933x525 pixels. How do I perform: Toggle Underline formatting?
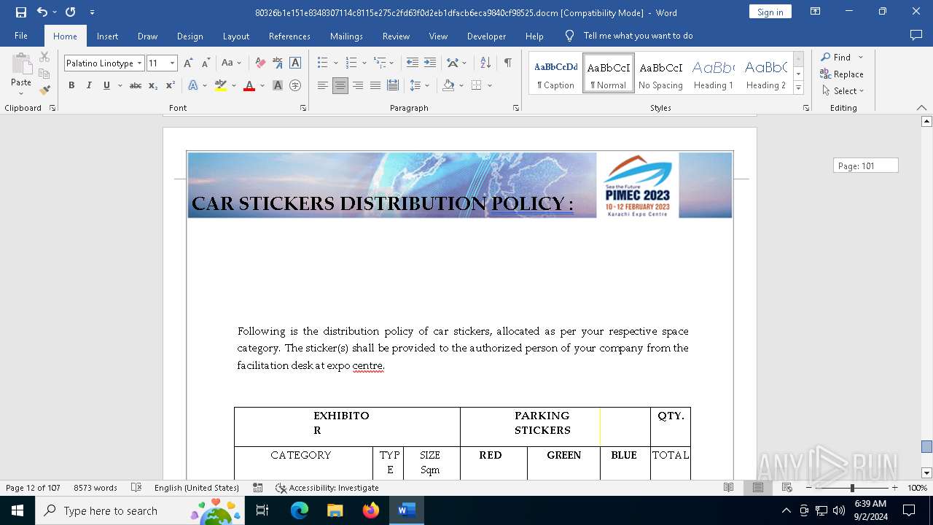point(106,85)
